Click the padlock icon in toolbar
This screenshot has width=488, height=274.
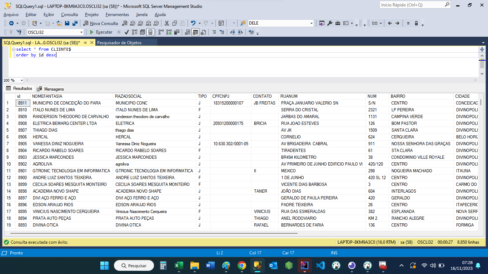coord(416,23)
